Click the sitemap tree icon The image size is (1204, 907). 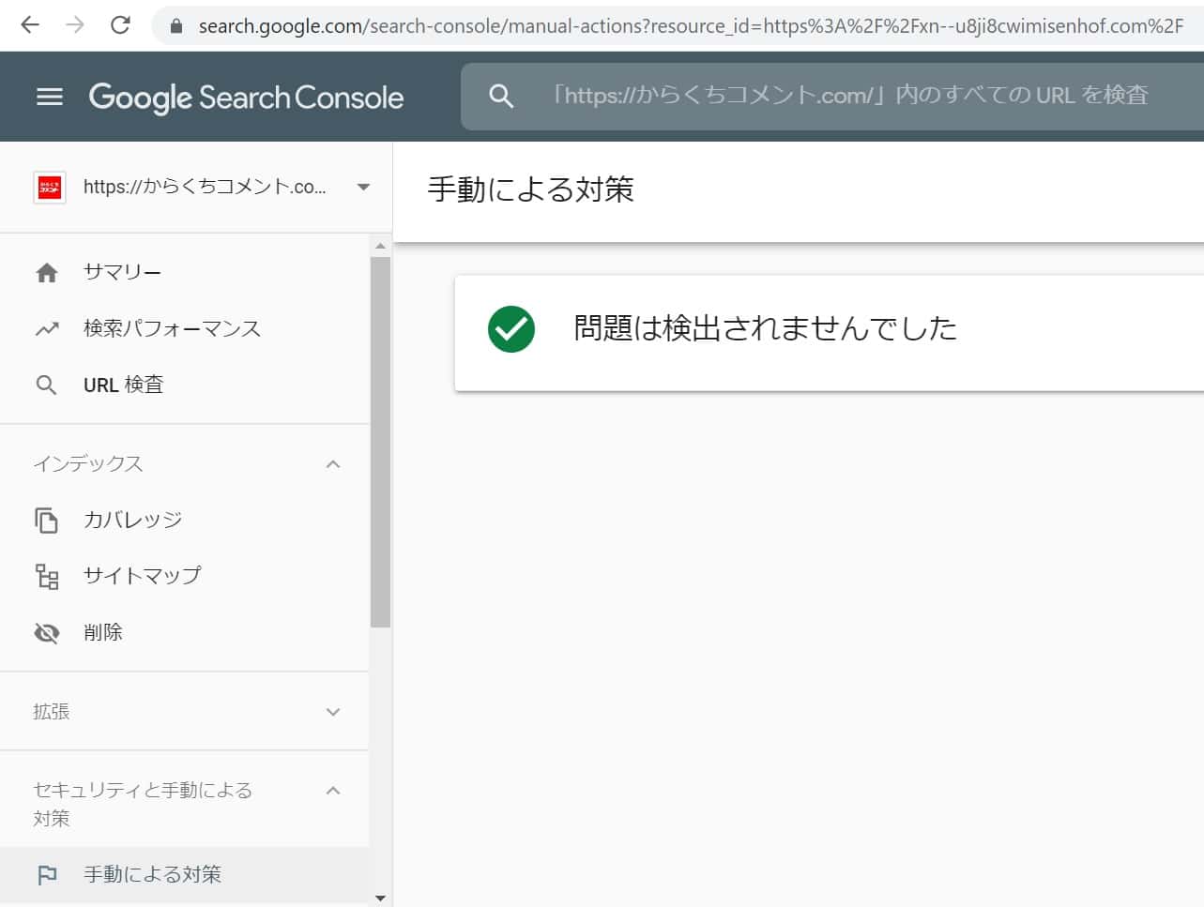[46, 576]
